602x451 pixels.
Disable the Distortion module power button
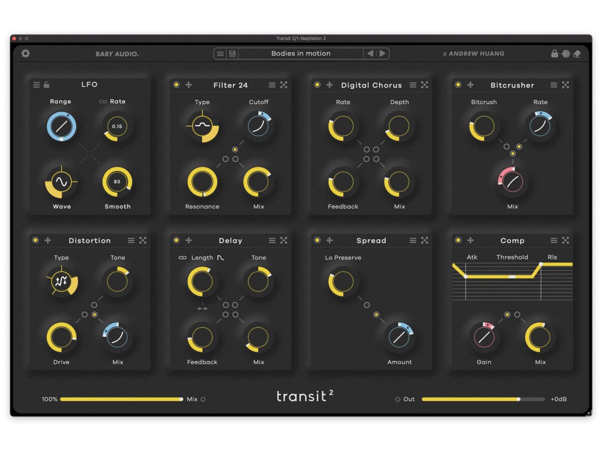(35, 241)
